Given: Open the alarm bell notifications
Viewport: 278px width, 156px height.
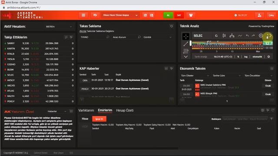Looking at the screenshot, I should click(191, 15).
